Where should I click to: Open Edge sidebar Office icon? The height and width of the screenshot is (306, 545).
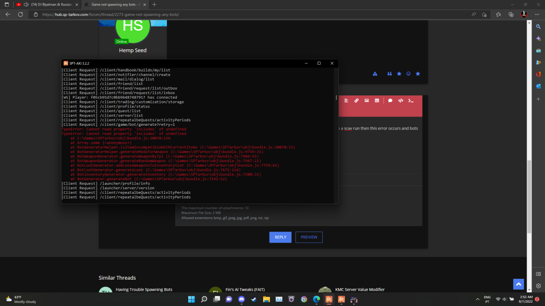(538, 74)
